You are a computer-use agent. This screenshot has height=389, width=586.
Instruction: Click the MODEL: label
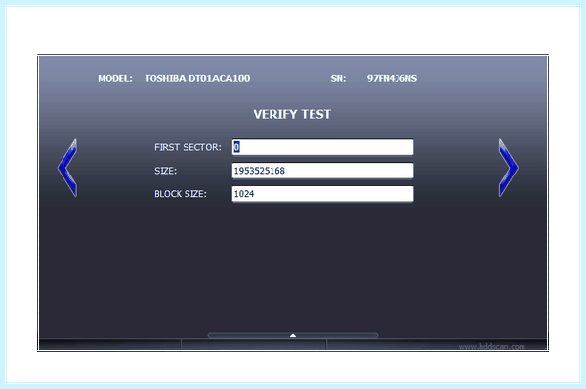[x=115, y=78]
